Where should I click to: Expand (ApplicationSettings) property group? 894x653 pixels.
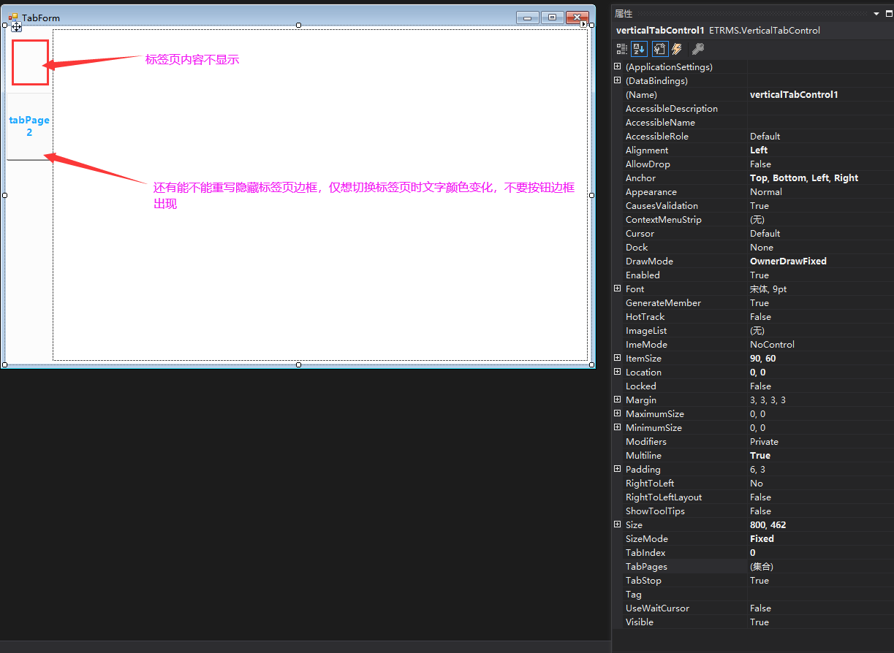point(618,66)
